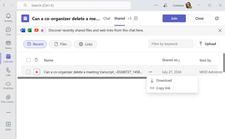Click the horizontal scrollbar below file list
Viewport: 225px width, 139px height.
[82, 78]
